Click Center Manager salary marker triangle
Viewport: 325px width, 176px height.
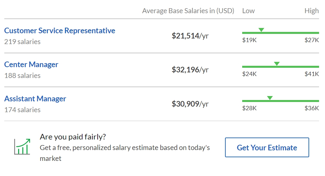click(277, 64)
